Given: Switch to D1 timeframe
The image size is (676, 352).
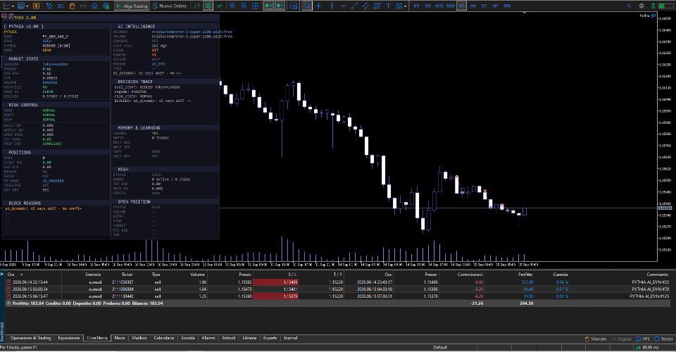Looking at the screenshot, I should (x=484, y=6).
